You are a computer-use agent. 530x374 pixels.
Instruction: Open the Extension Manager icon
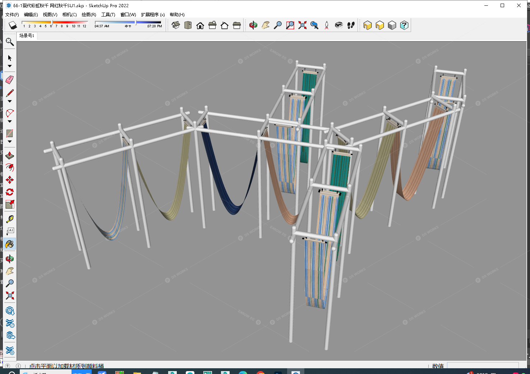[10, 350]
